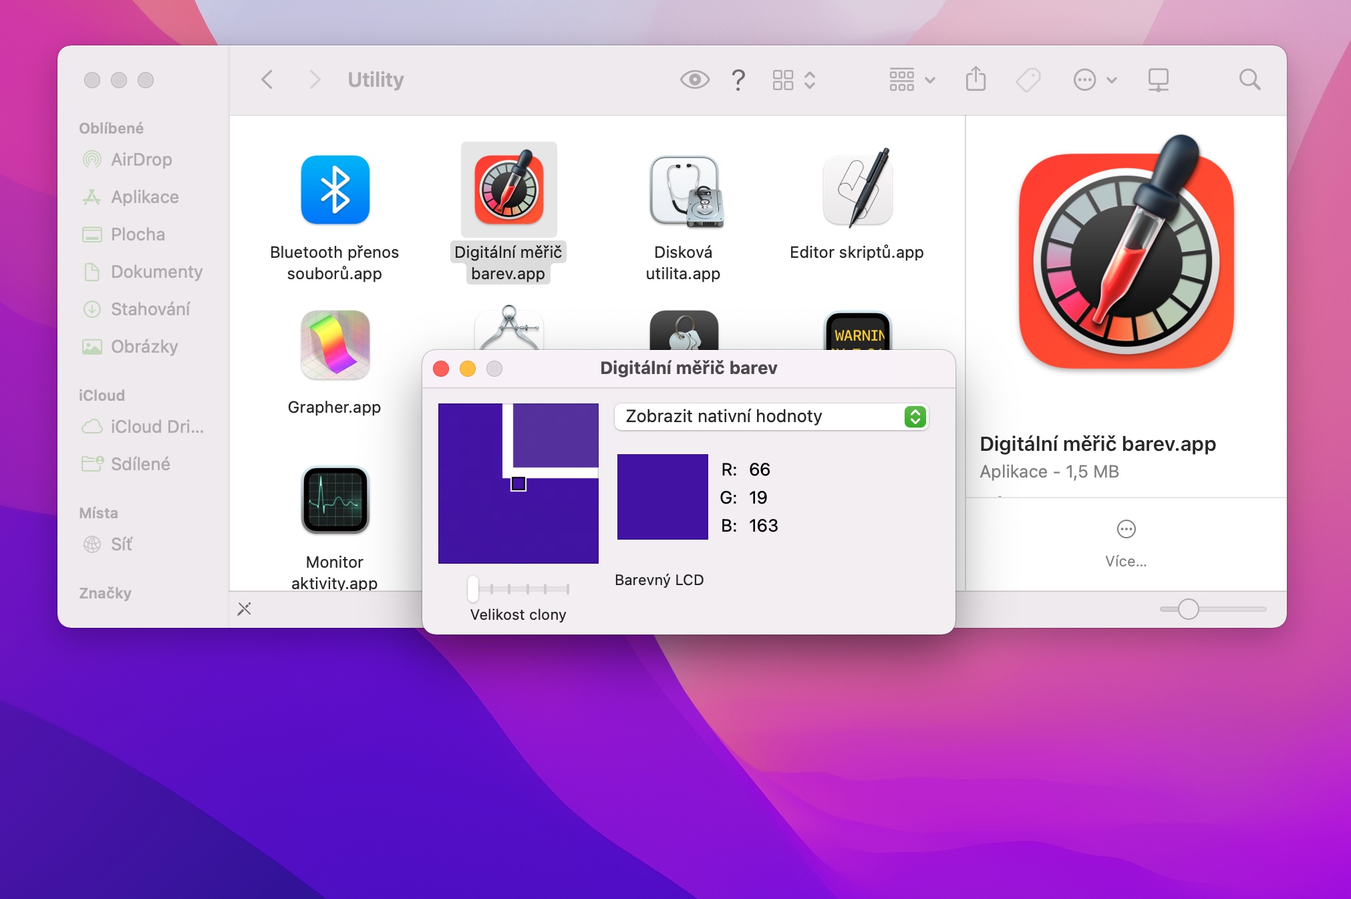Click the Share icon in toolbar
The height and width of the screenshot is (899, 1351).
pyautogui.click(x=975, y=79)
